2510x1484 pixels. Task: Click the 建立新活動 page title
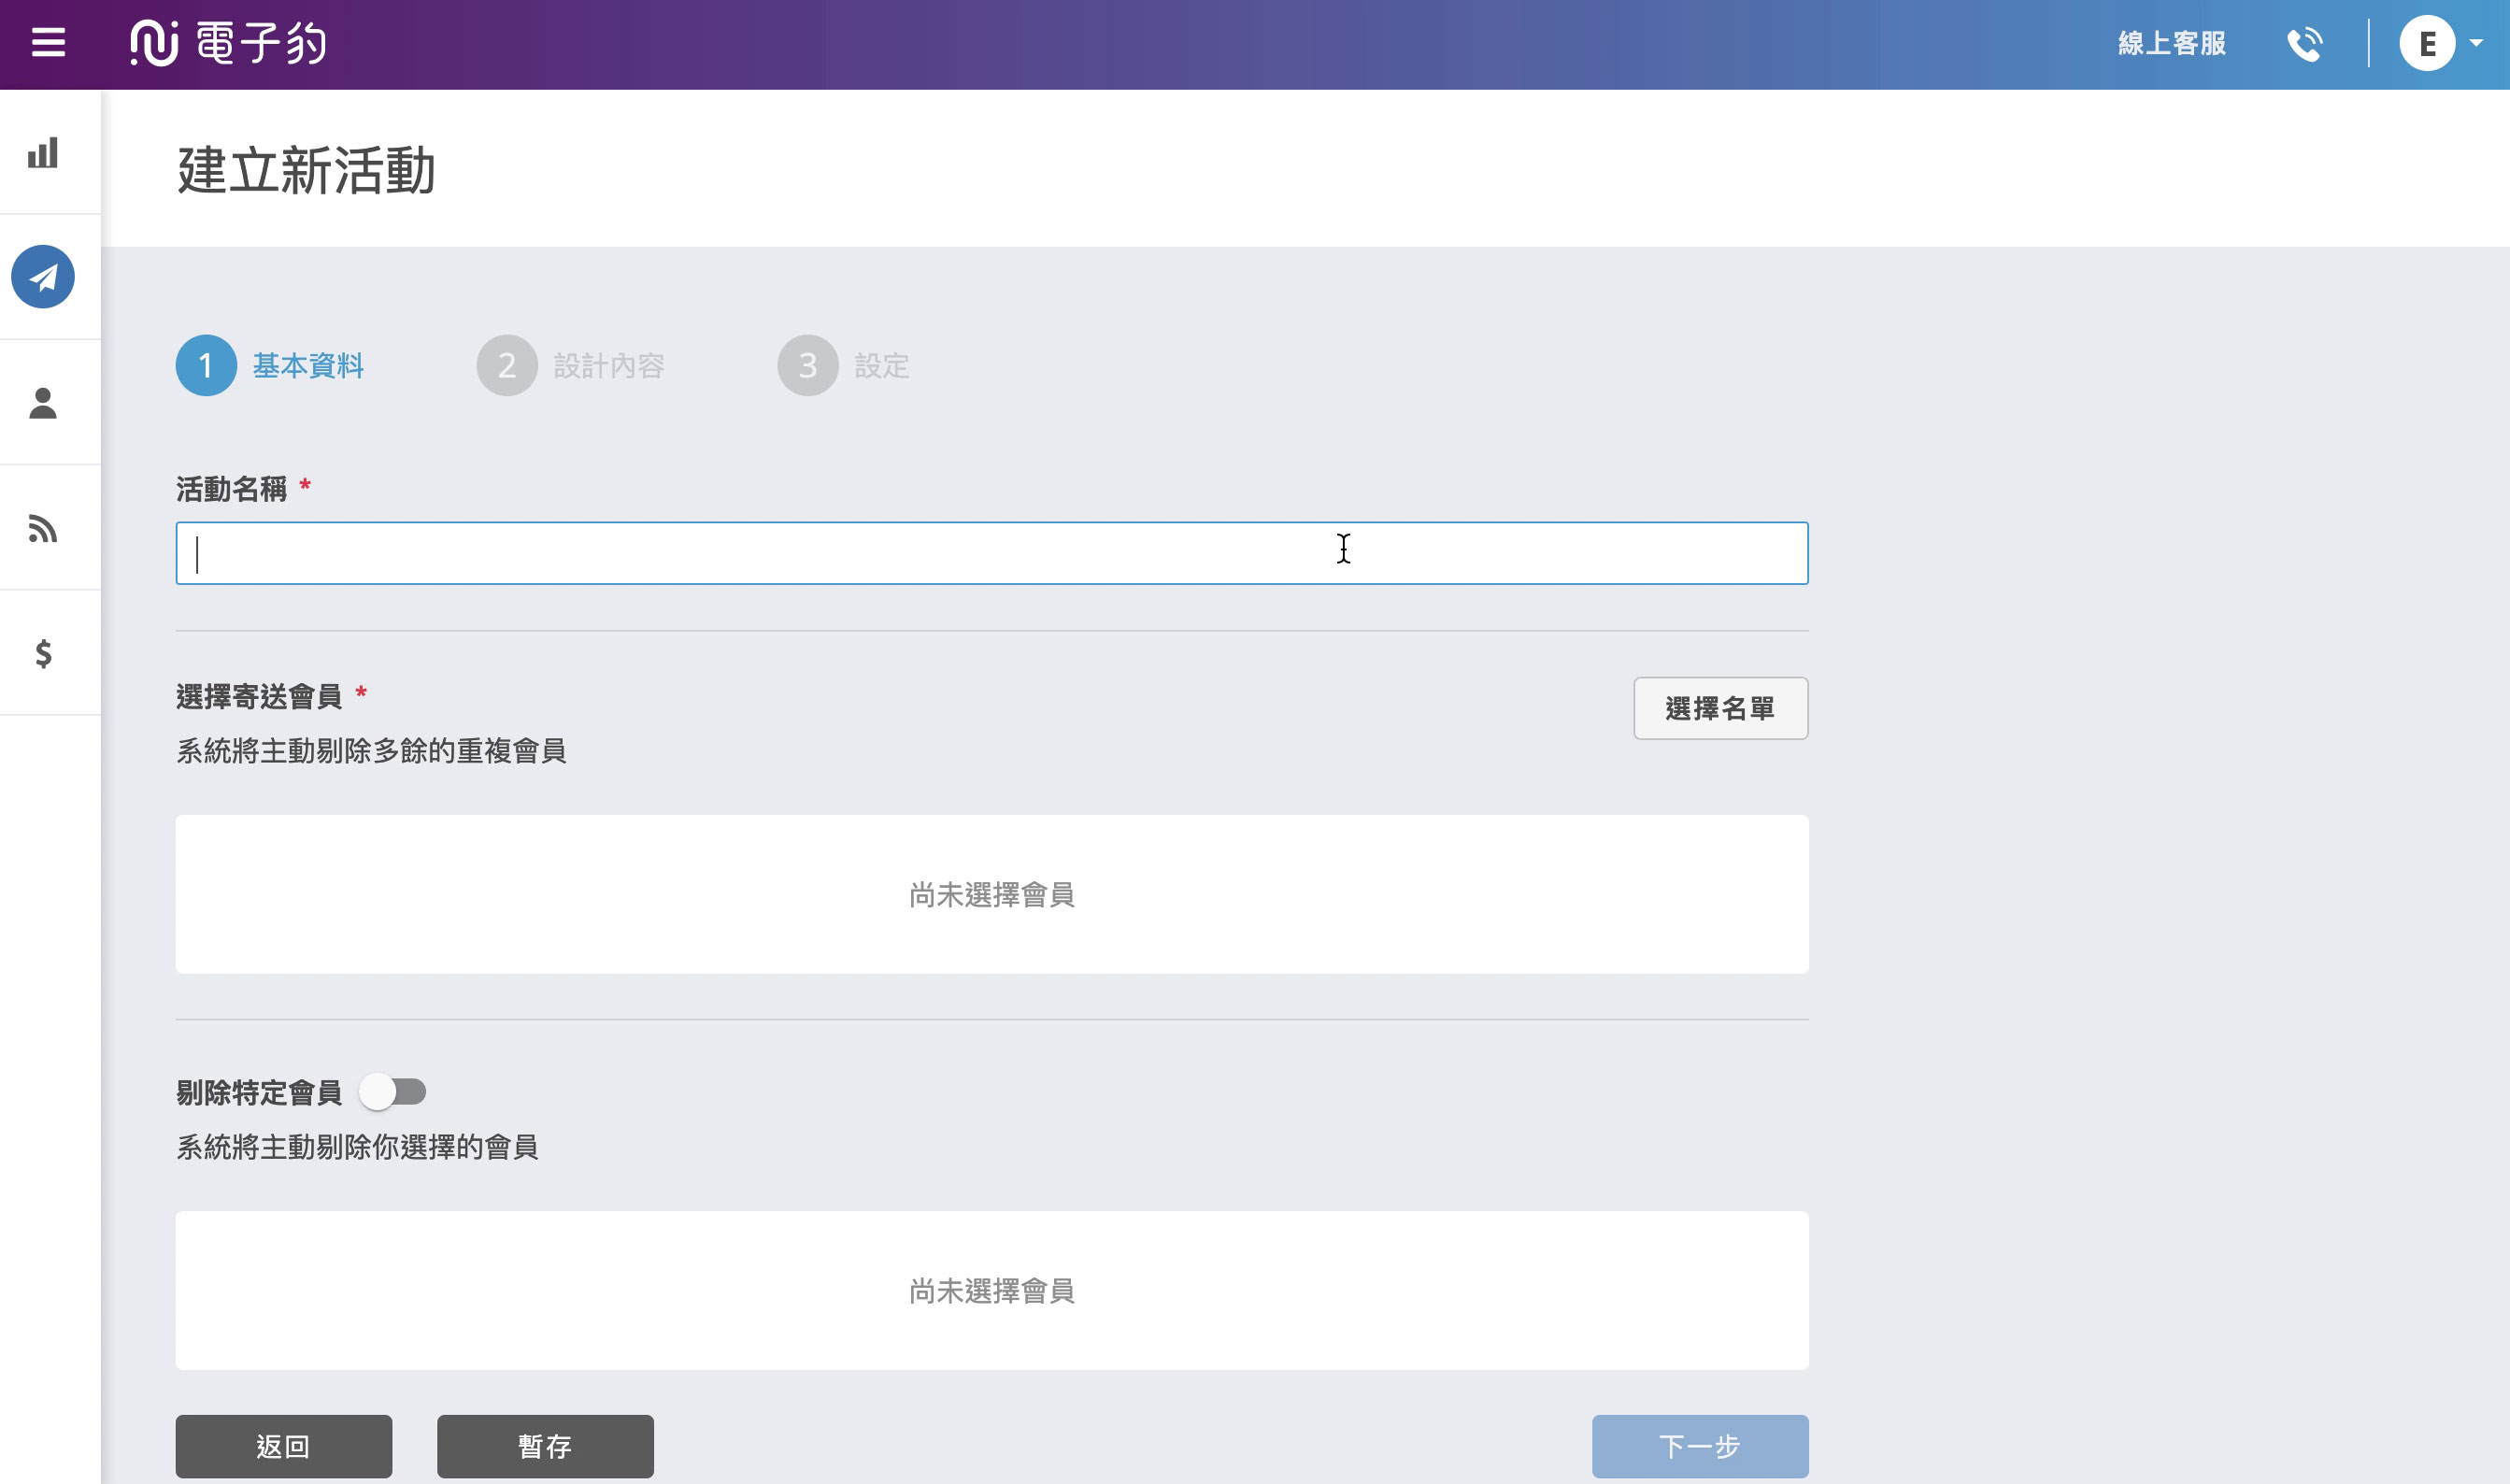[307, 170]
